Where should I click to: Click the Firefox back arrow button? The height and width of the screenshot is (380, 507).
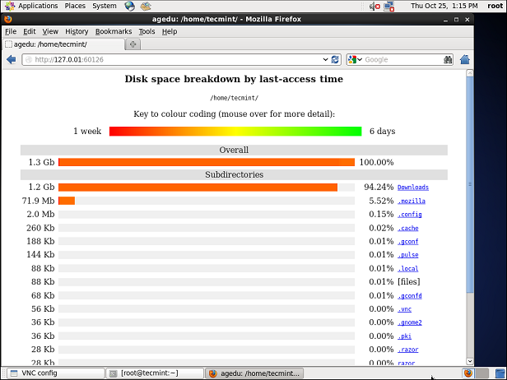[x=12, y=59]
